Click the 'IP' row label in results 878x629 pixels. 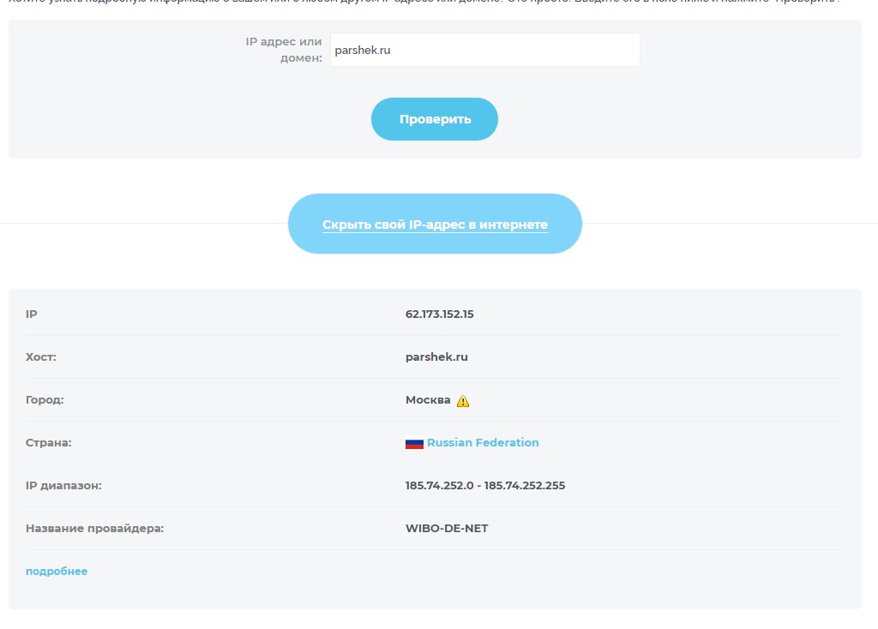(32, 314)
